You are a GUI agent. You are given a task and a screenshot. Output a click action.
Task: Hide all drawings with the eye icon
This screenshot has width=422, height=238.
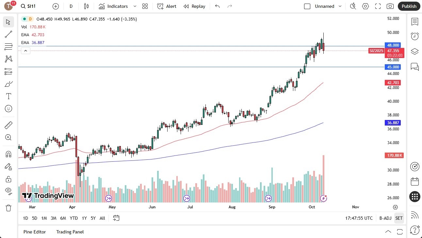[8, 191]
